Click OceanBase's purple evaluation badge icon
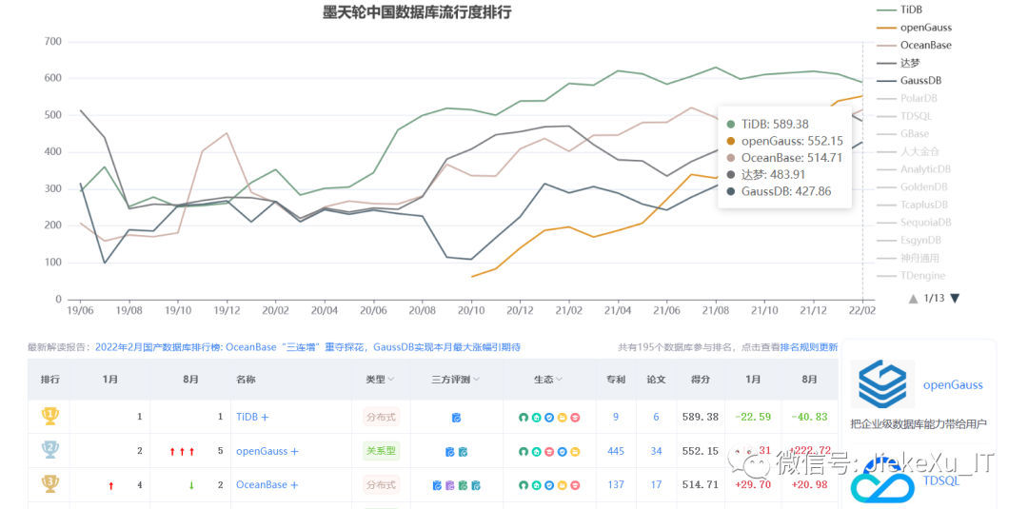Screen dimensions: 1028x509 tap(449, 485)
